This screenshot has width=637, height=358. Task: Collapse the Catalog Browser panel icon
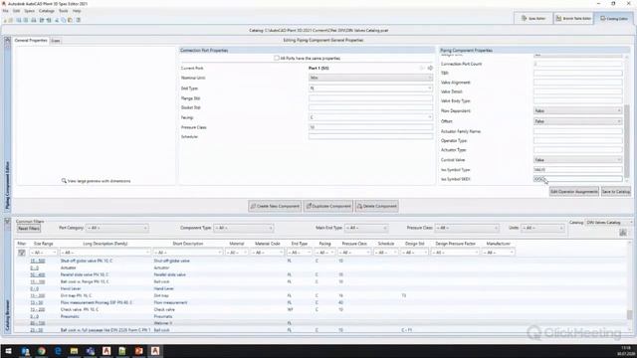(7, 222)
